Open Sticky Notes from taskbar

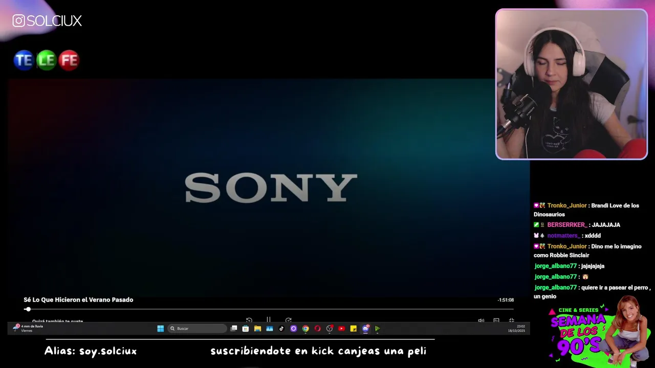[353, 329]
